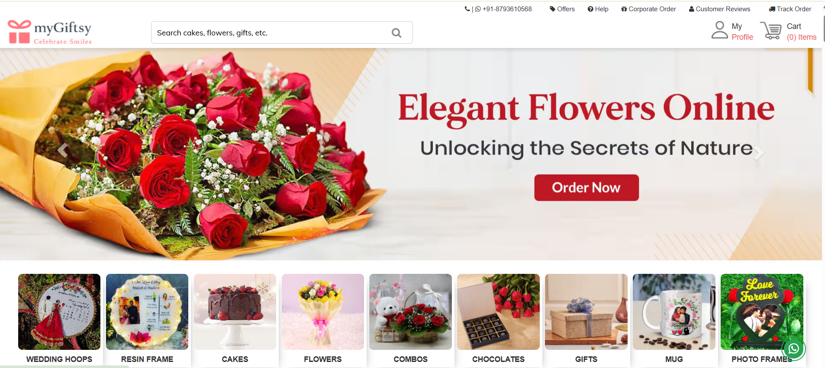Advance to next banner slide arrow
This screenshot has height=368, width=825.
758,153
